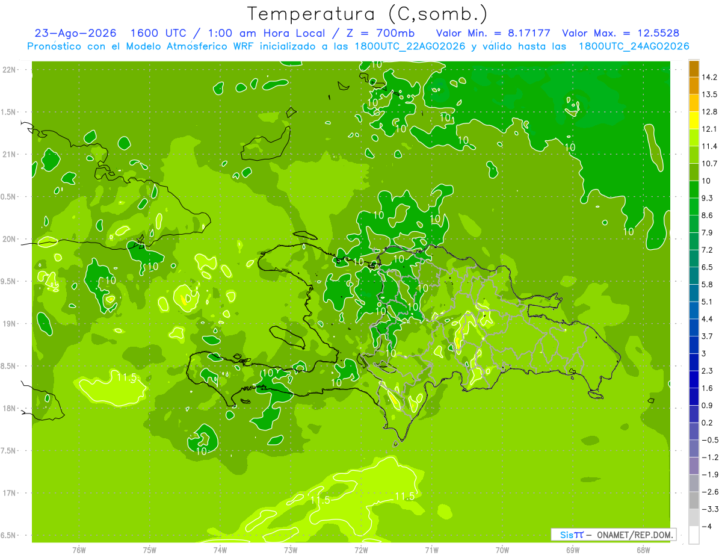Click the "72W" longitude axis label

coord(361,550)
